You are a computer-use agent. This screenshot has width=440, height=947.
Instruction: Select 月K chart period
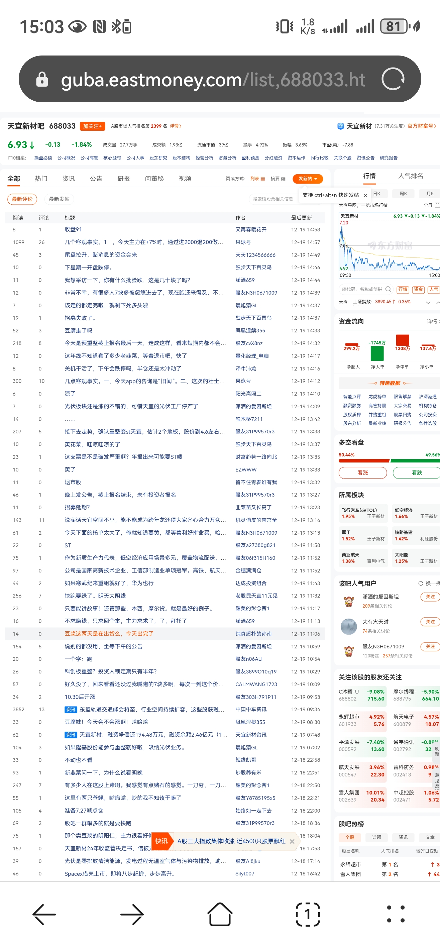429,194
